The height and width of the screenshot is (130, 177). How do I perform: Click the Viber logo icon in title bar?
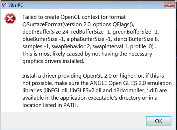[x=4, y=5]
